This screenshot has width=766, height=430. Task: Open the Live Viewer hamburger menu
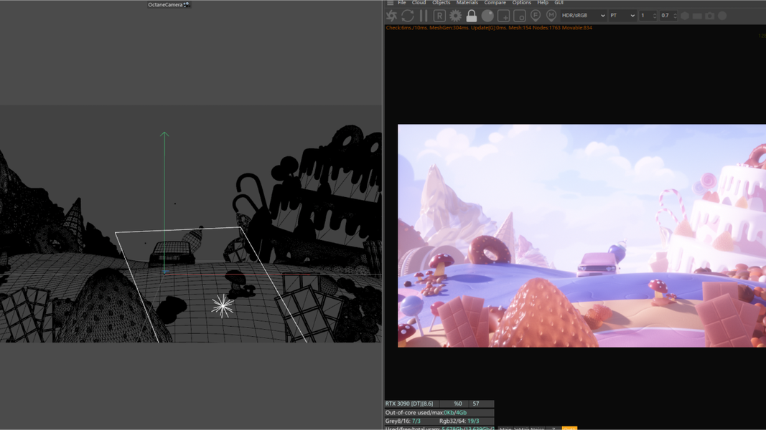coord(390,3)
